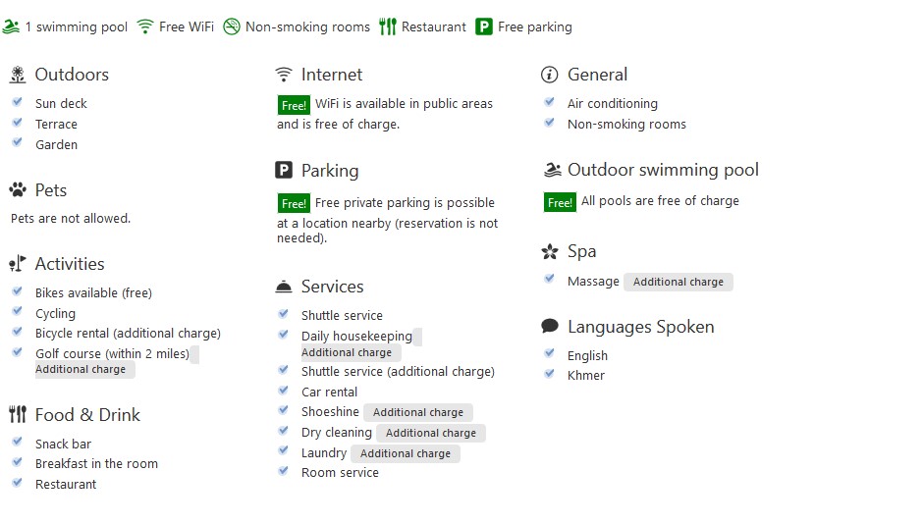Click the checkmark next to Sun deck

[x=18, y=102]
